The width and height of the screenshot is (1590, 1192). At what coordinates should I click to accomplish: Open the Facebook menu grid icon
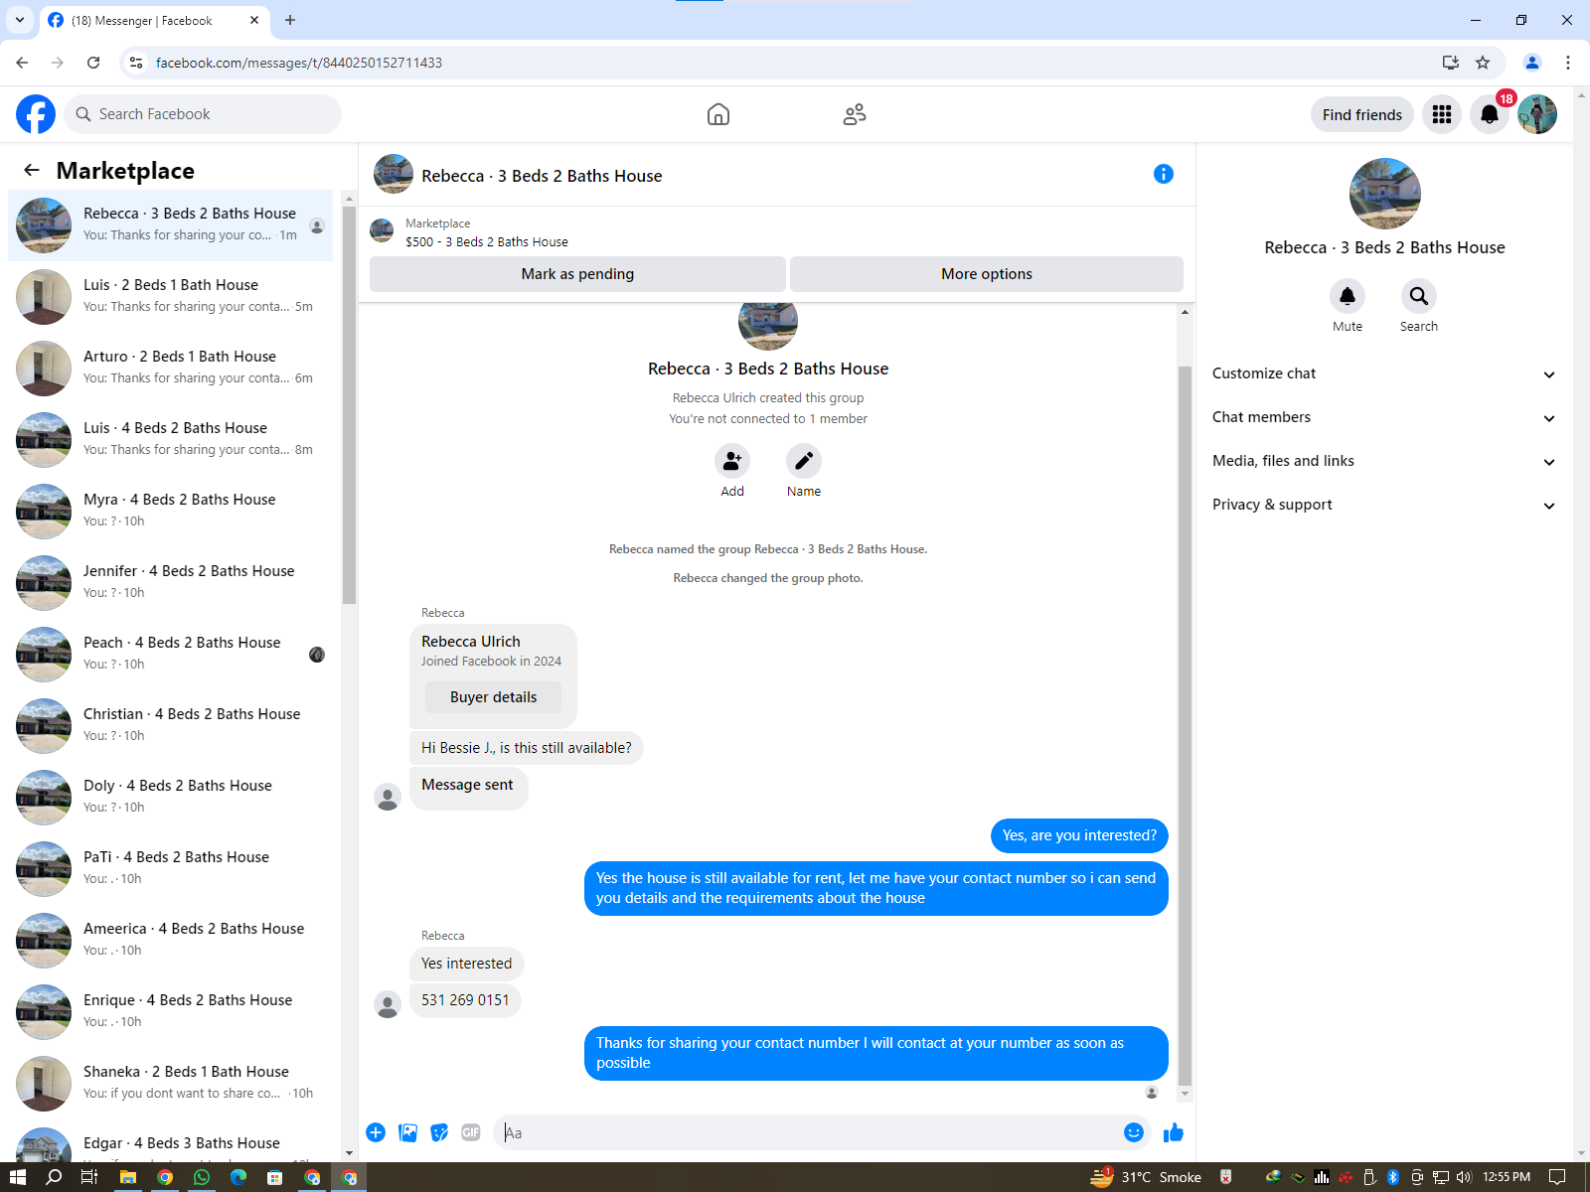(x=1442, y=114)
